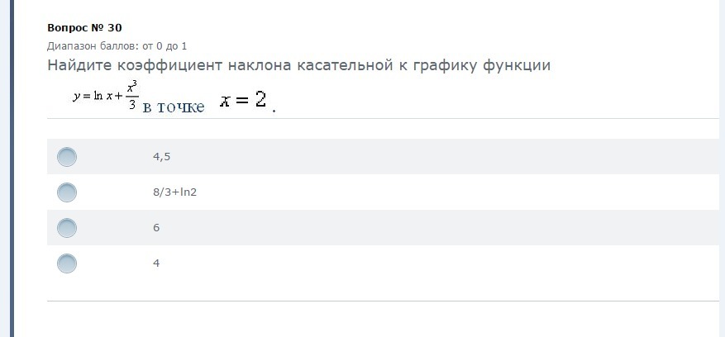Click the answer text "8/3+ln2"
This screenshot has width=725, height=337.
click(174, 192)
